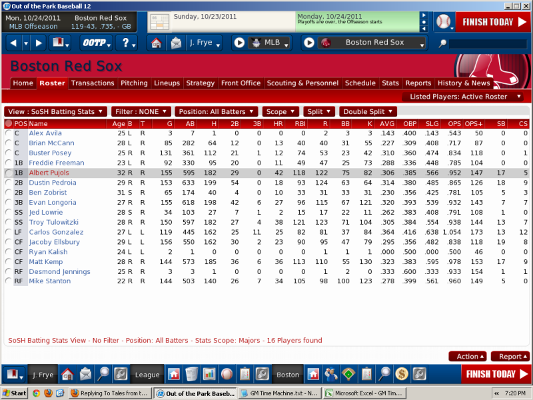
Task: Click the baseball icon in the League bottom section
Action: tap(227, 375)
